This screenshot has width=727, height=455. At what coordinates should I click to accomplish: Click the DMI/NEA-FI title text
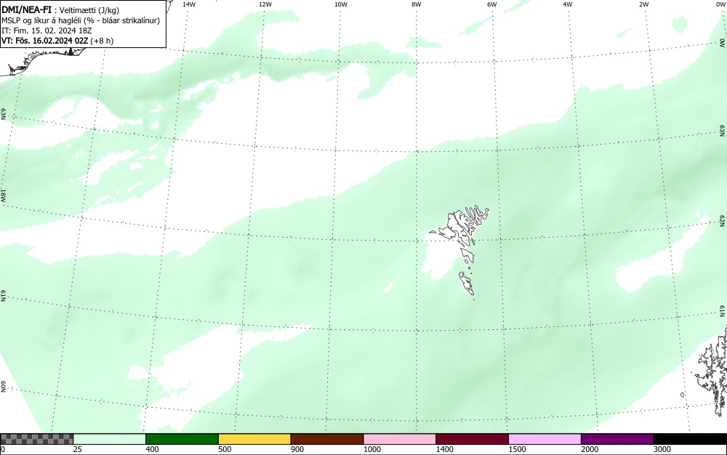(x=26, y=9)
